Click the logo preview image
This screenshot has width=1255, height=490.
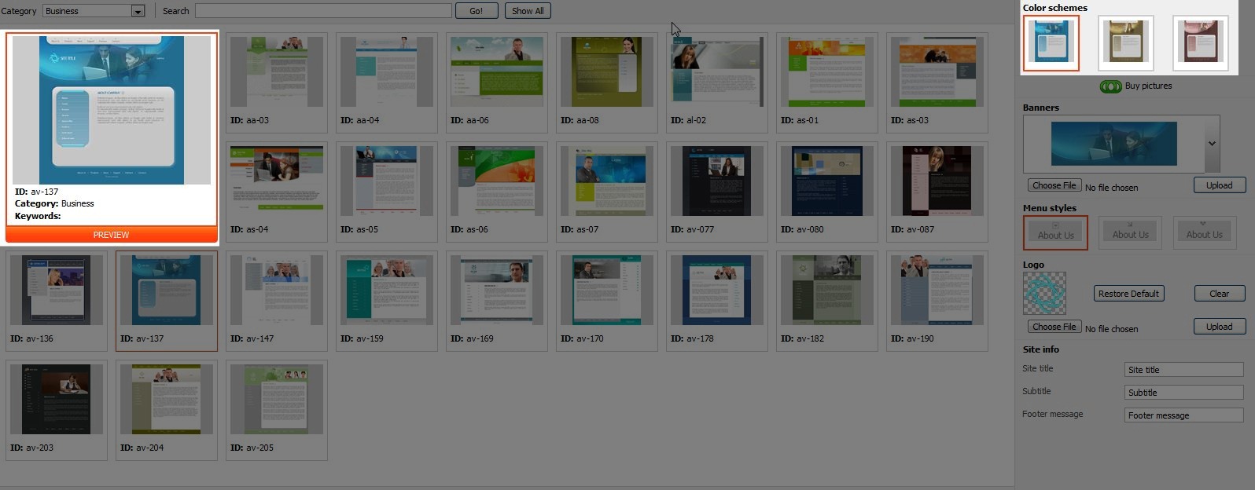coord(1044,293)
